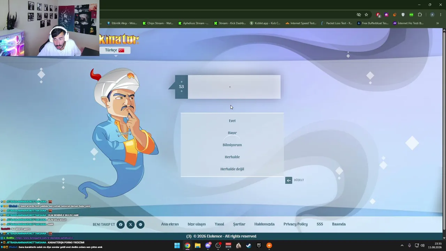The width and height of the screenshot is (446, 251).
Task: Click the DÜZELT back arrow icon
Action: [289, 180]
